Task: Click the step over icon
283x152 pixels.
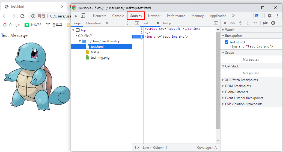Action: 233,23
